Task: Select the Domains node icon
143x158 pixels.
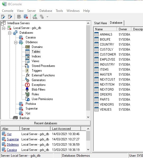Action: point(27,47)
